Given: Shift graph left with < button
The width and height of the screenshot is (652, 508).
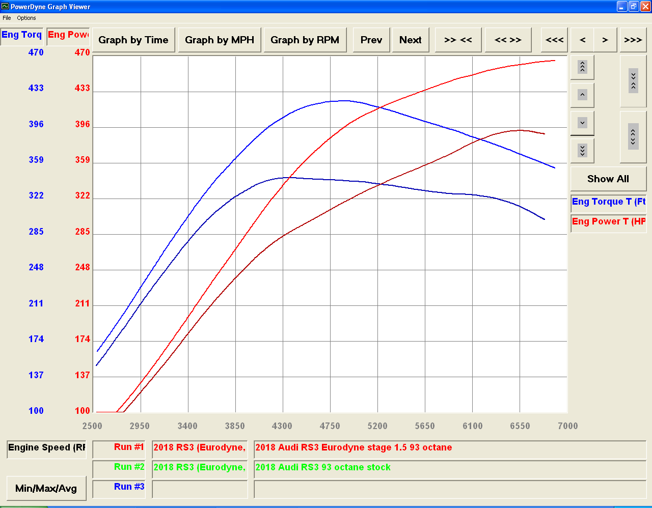Looking at the screenshot, I should click(x=583, y=40).
